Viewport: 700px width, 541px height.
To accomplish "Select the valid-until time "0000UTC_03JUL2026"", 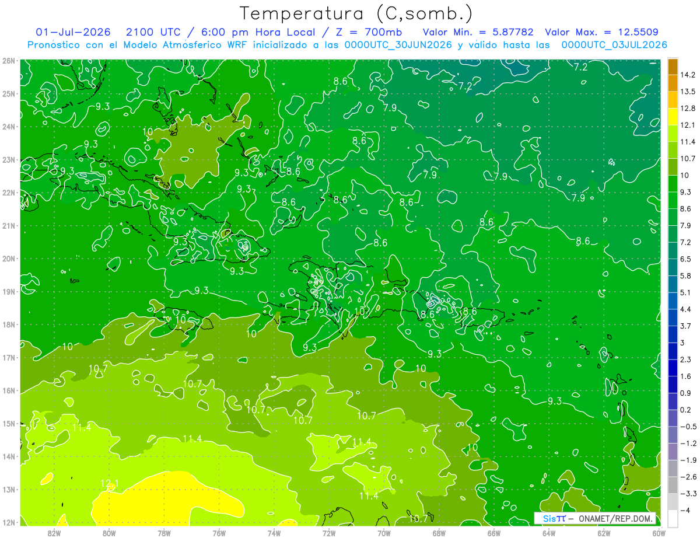I will (614, 44).
